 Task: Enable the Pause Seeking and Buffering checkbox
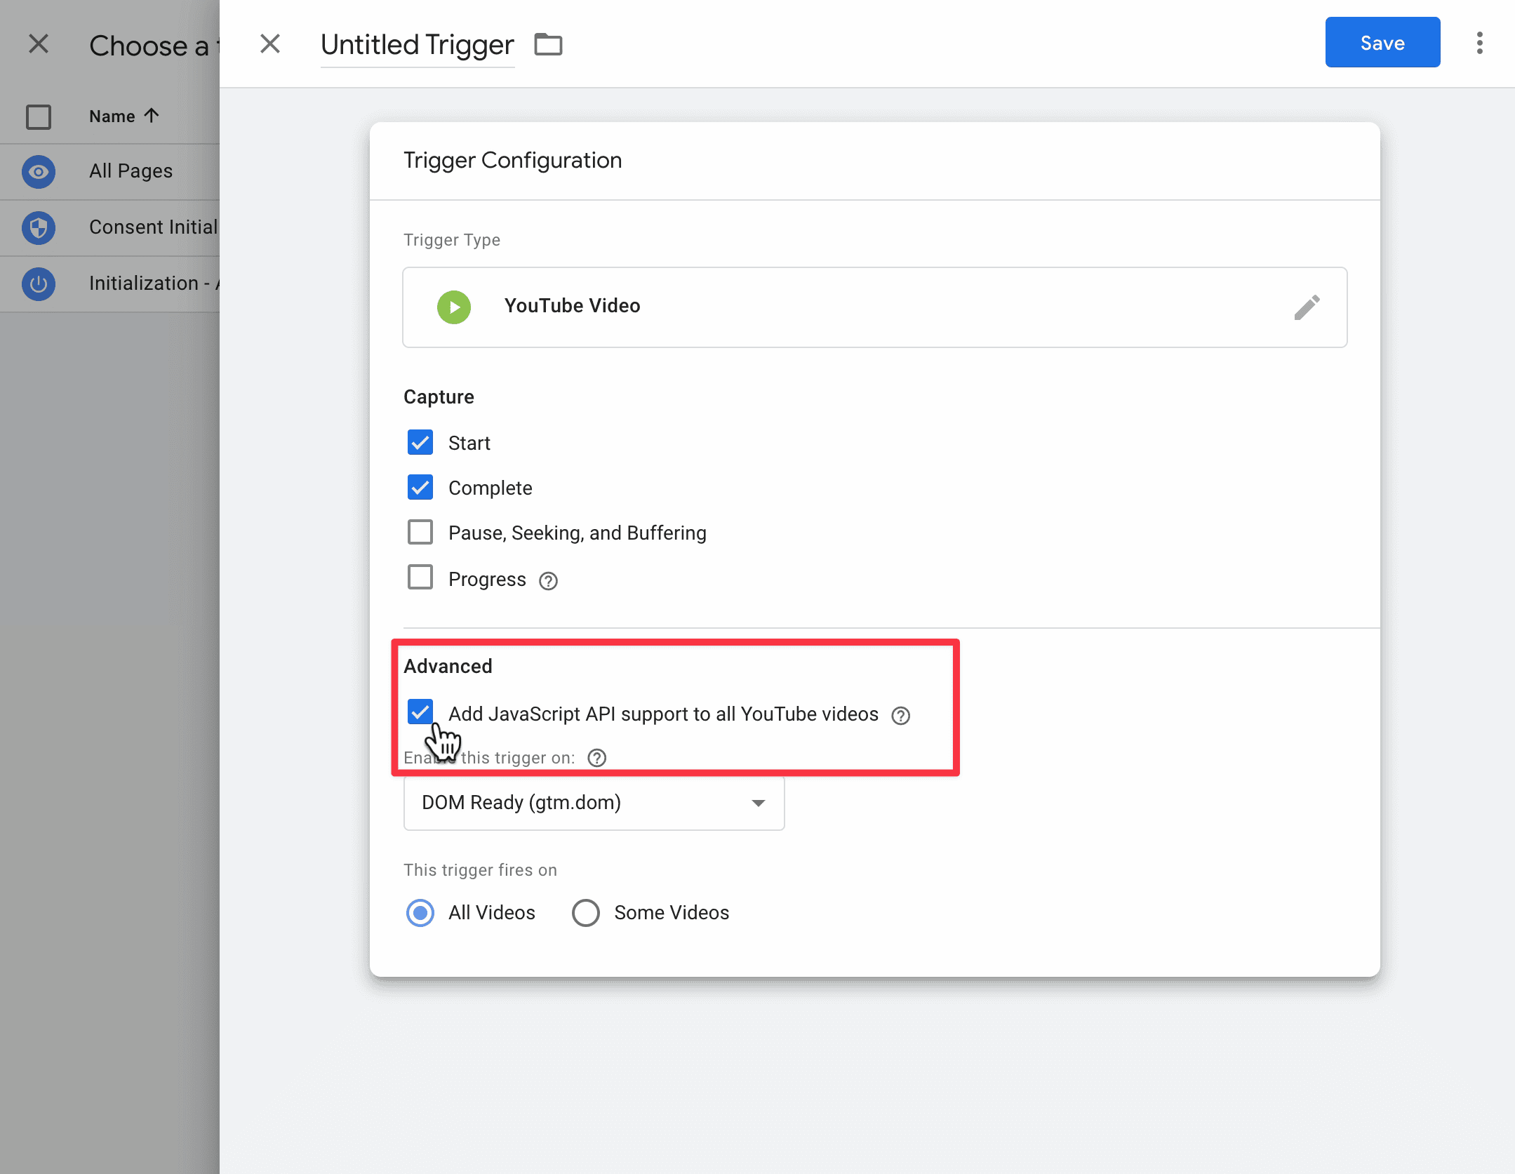click(420, 533)
